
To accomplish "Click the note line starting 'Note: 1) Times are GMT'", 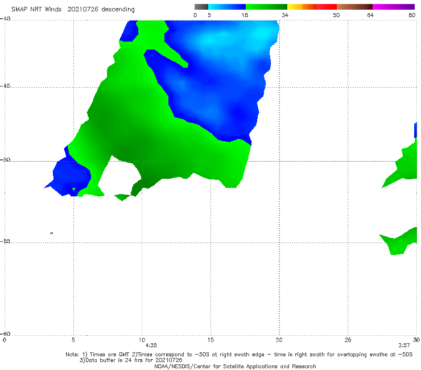I will tap(239, 355).
